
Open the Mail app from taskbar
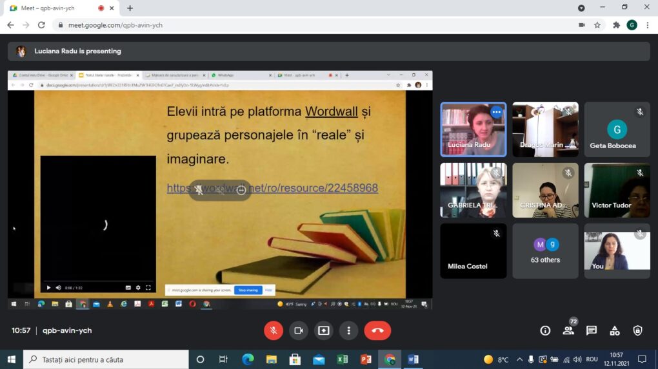point(319,359)
